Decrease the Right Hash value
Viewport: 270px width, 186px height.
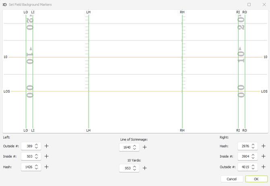pos(253,147)
